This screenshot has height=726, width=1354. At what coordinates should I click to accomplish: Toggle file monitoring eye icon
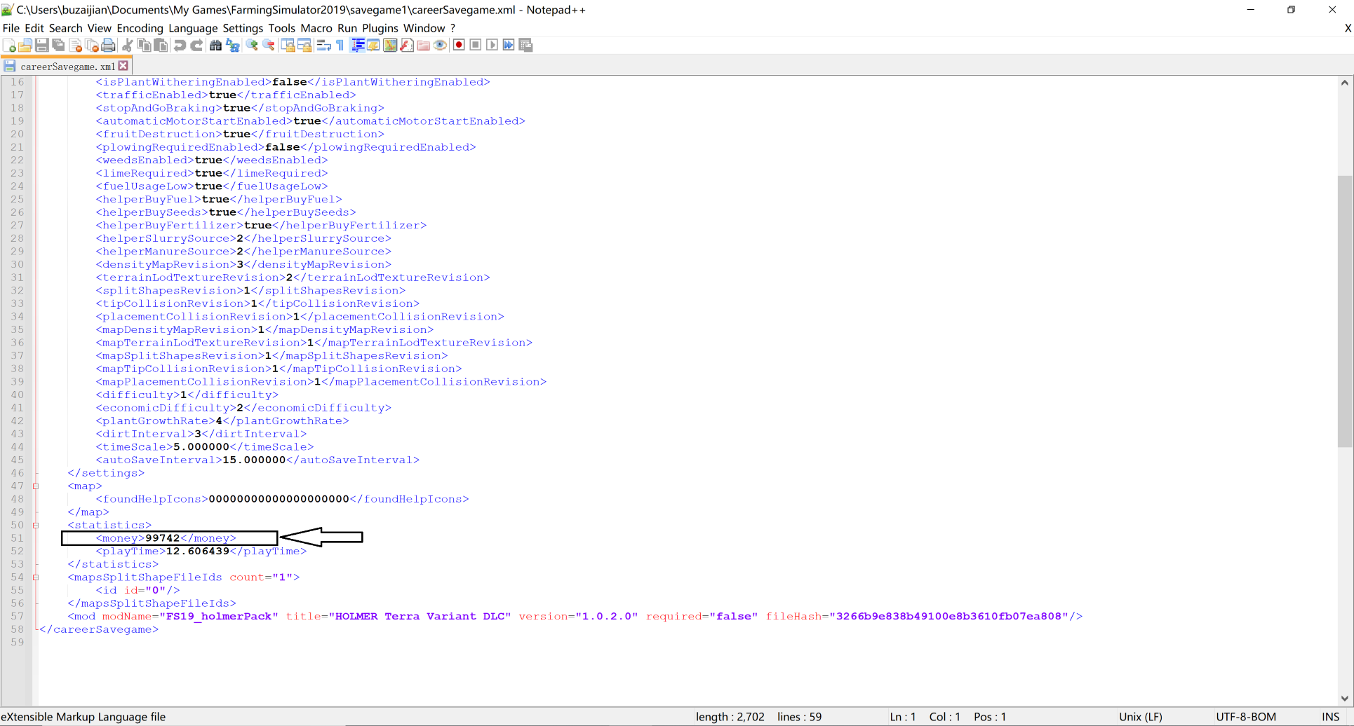coord(441,46)
